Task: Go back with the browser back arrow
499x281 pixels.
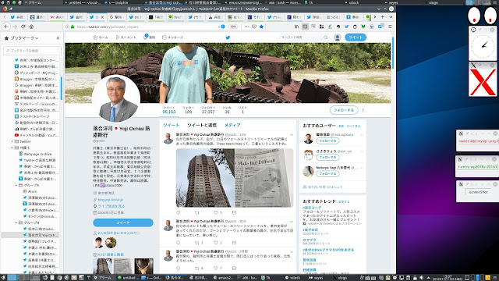Action: [x=6, y=27]
